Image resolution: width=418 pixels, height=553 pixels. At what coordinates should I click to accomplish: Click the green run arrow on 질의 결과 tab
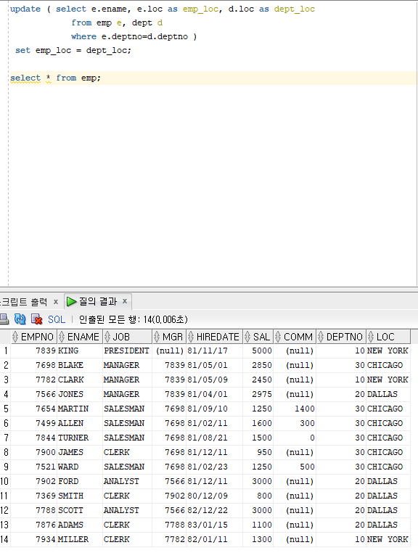(72, 302)
